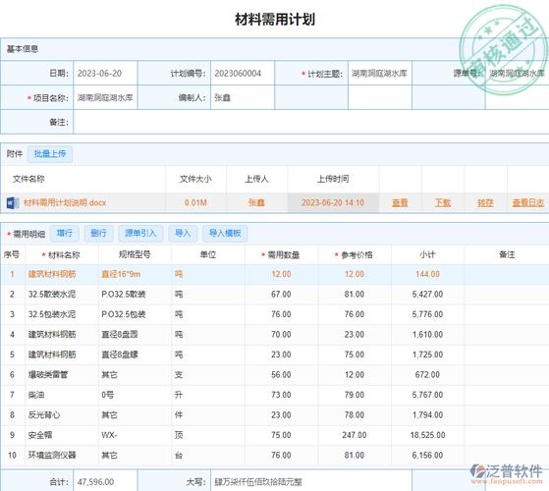
Task: Click 材料名称 column header
Action: tap(64, 255)
